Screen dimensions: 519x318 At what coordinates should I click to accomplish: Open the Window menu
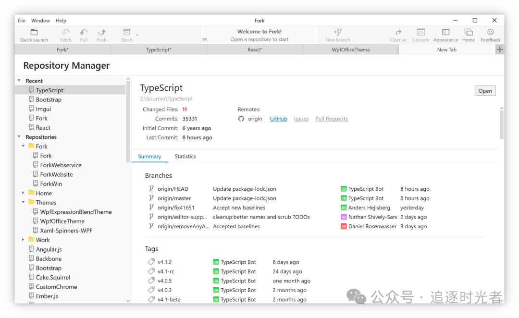(x=40, y=21)
